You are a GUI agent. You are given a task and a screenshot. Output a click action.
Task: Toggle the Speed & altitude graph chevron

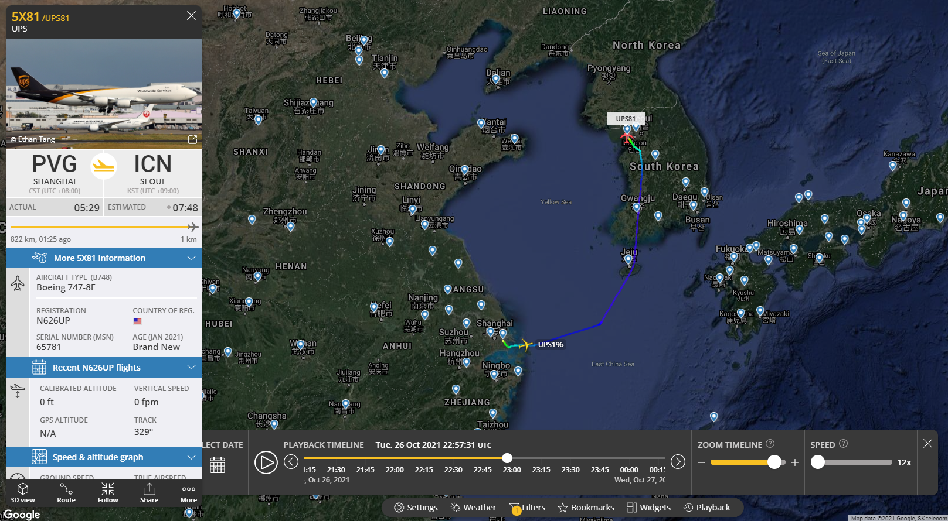[x=191, y=457]
